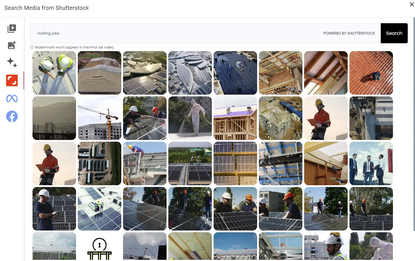Choose the three businessmen in suits thumbnail
Screen dimensions: 415x261
371,163
